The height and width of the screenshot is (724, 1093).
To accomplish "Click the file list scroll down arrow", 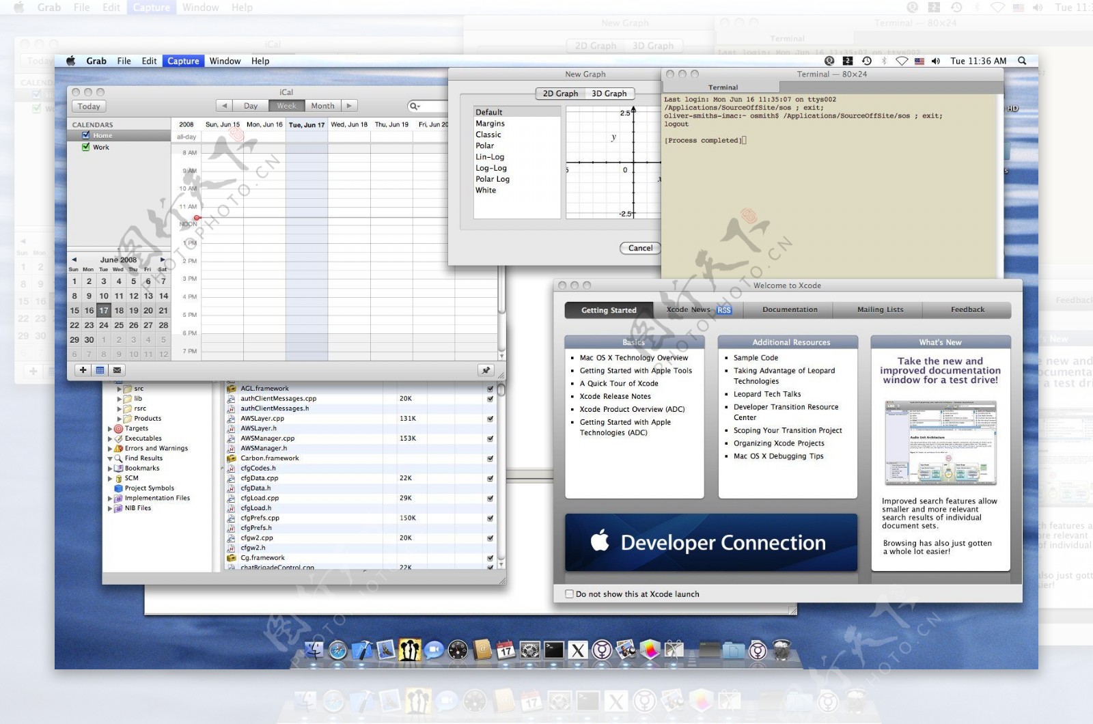I will pyautogui.click(x=501, y=566).
